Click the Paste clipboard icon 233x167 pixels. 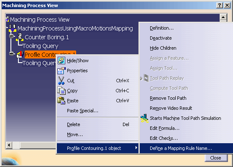[x=61, y=101]
